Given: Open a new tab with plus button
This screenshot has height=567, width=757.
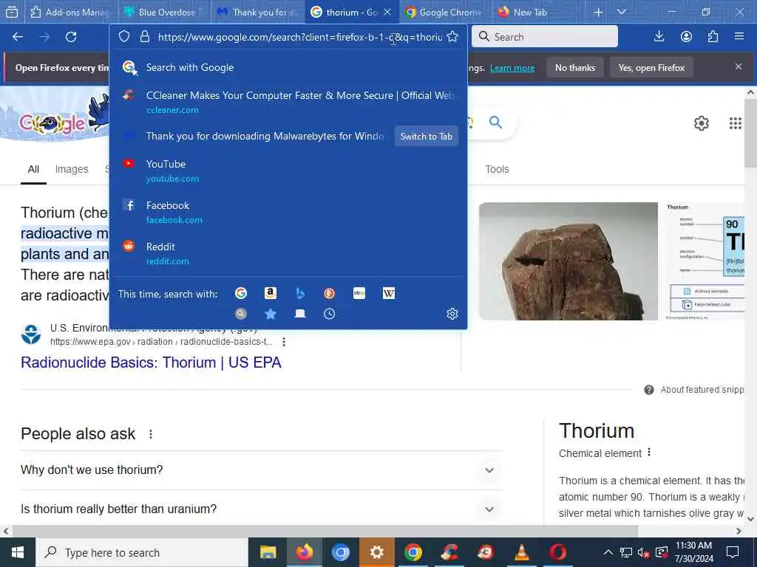Looking at the screenshot, I should 598,12.
